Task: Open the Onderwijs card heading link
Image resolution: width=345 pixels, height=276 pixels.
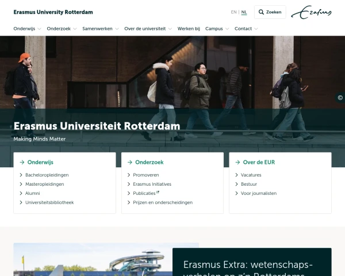Action: (40, 162)
